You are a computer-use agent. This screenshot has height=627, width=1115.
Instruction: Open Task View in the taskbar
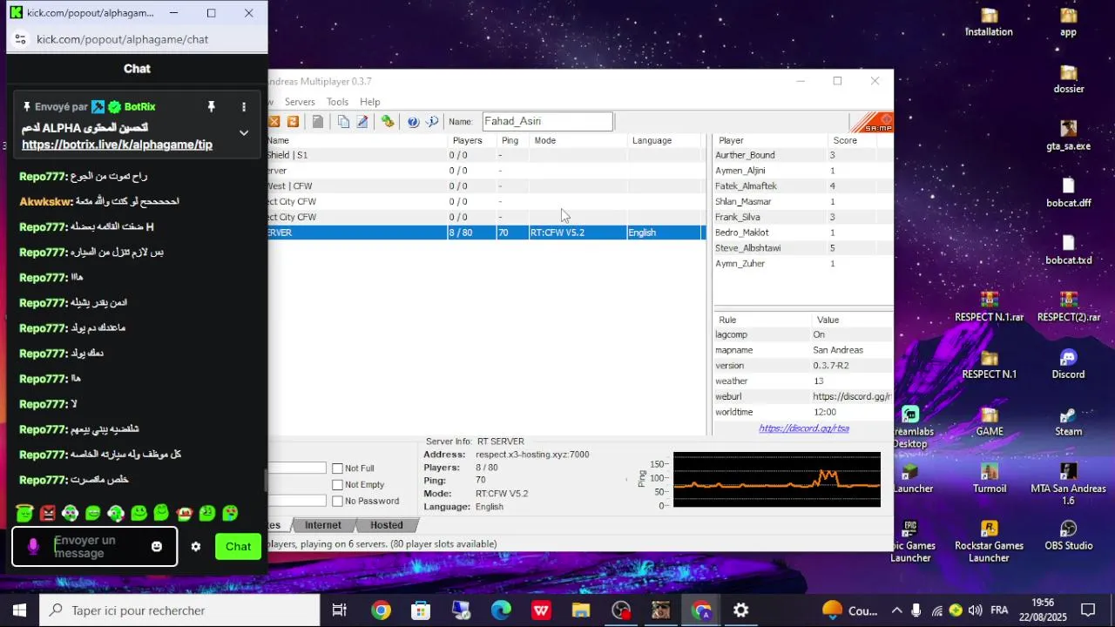coord(340,610)
